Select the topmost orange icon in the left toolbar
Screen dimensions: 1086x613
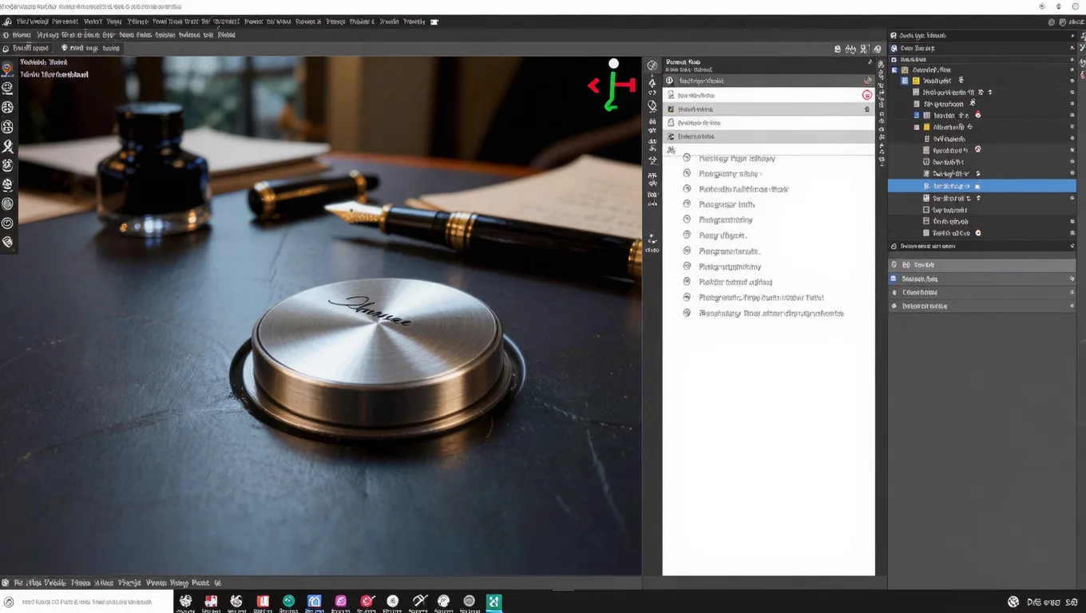coord(7,69)
